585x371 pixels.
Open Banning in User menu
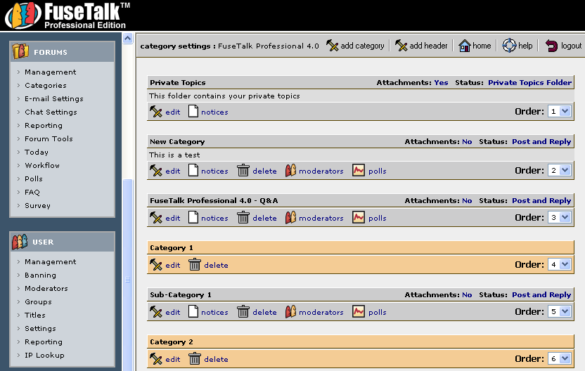pos(40,275)
